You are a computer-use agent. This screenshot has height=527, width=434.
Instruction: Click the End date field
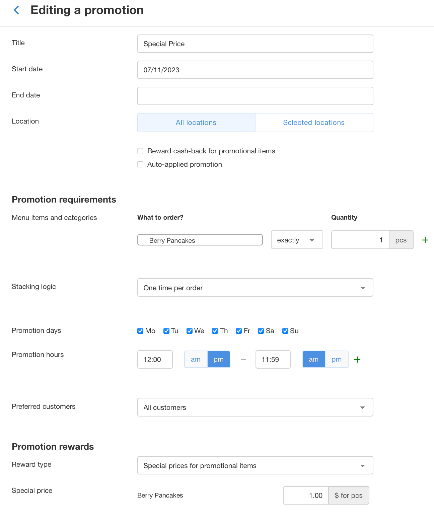255,96
